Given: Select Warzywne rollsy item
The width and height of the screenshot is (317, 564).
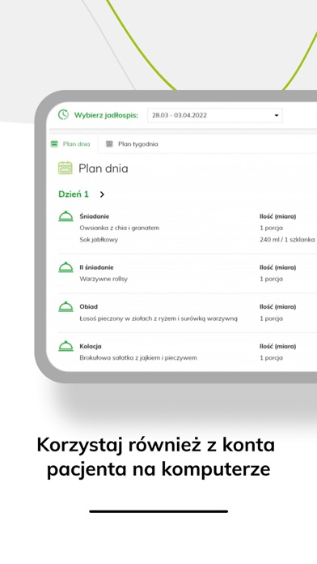Looking at the screenshot, I should [x=104, y=279].
